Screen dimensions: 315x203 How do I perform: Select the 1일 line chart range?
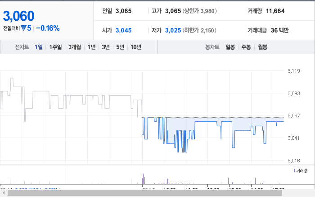(39, 47)
